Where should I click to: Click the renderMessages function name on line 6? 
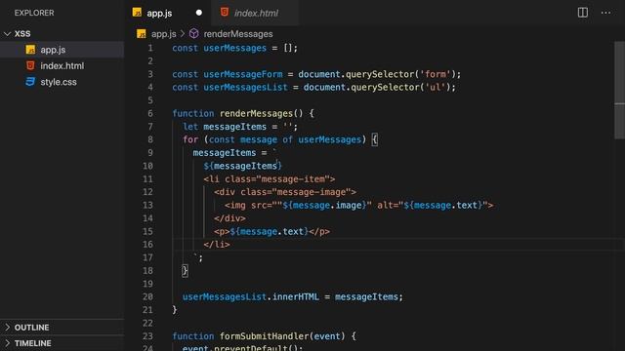point(256,113)
